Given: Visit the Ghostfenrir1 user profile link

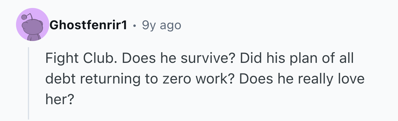Looking at the screenshot, I should [x=89, y=26].
